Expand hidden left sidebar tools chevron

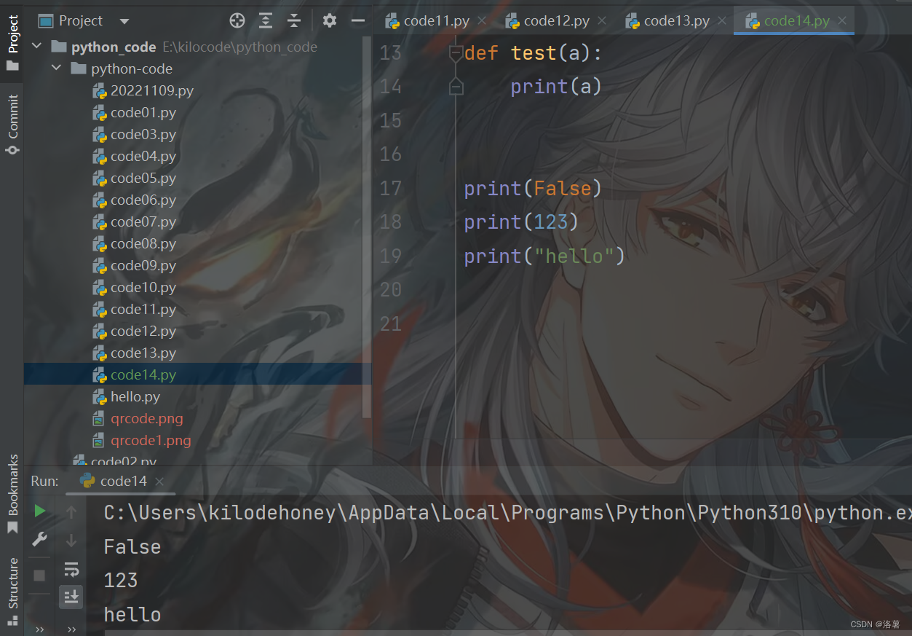click(40, 629)
